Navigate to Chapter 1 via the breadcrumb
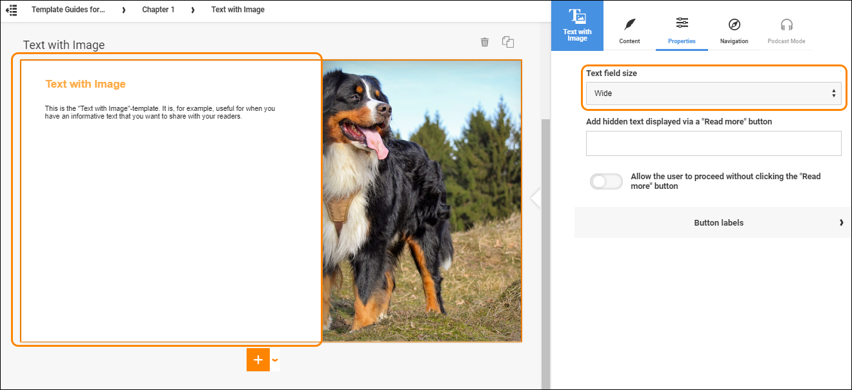This screenshot has width=852, height=390. [x=158, y=10]
